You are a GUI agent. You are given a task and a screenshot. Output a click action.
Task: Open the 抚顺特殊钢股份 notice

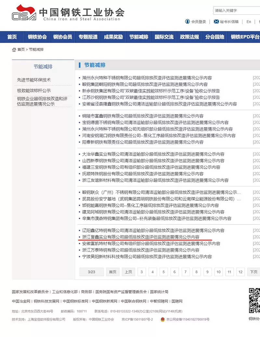click(143, 174)
